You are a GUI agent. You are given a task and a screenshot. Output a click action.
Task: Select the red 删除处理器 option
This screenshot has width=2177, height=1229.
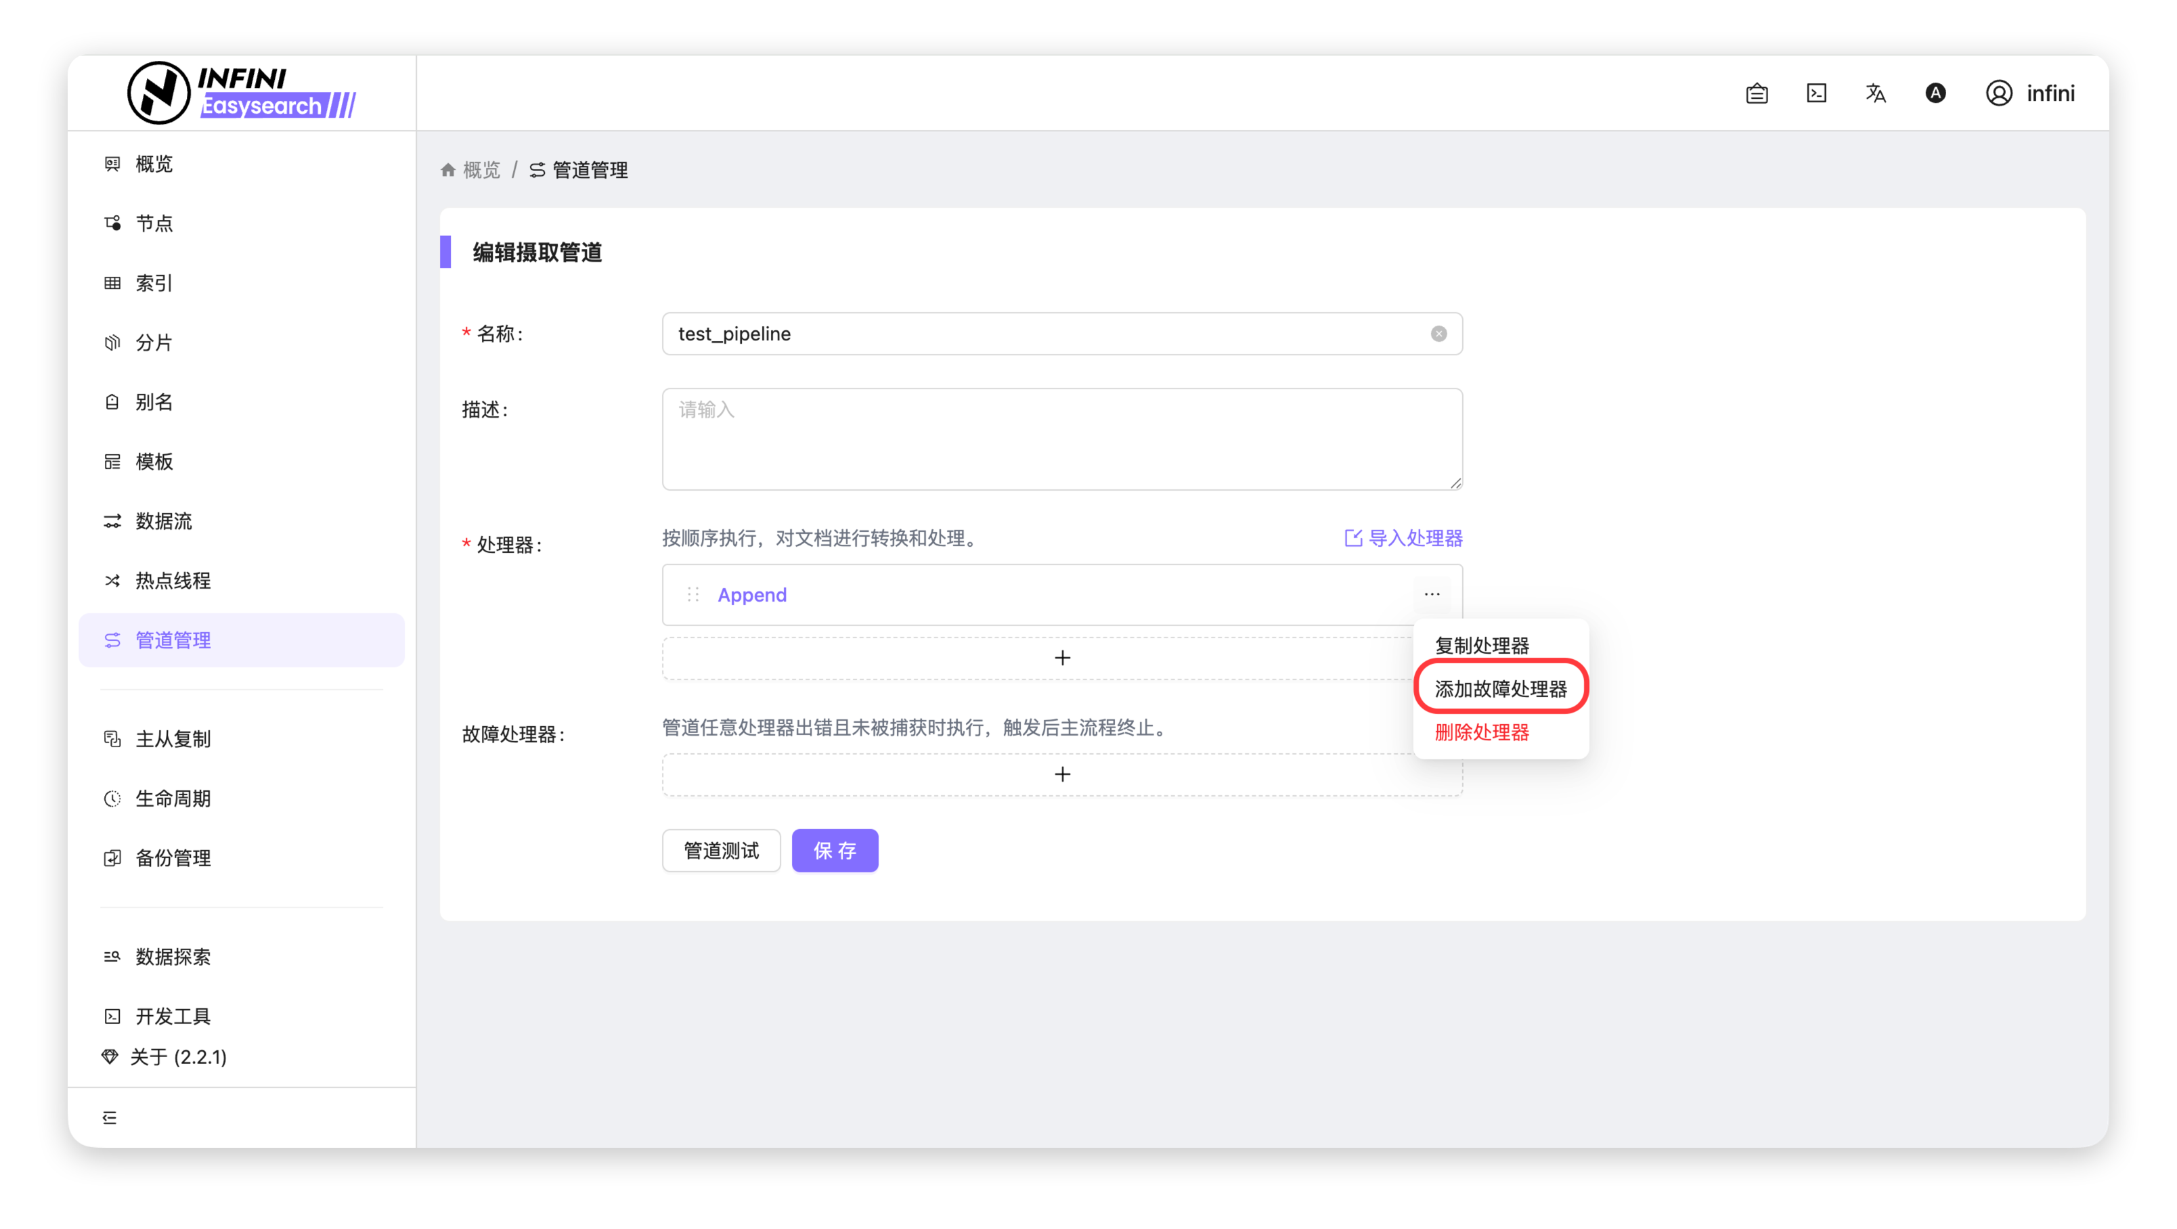coord(1482,732)
